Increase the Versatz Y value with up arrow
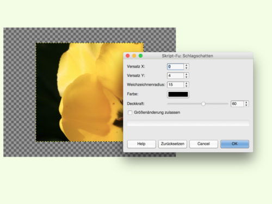The height and width of the screenshot is (204, 272). (x=187, y=74)
